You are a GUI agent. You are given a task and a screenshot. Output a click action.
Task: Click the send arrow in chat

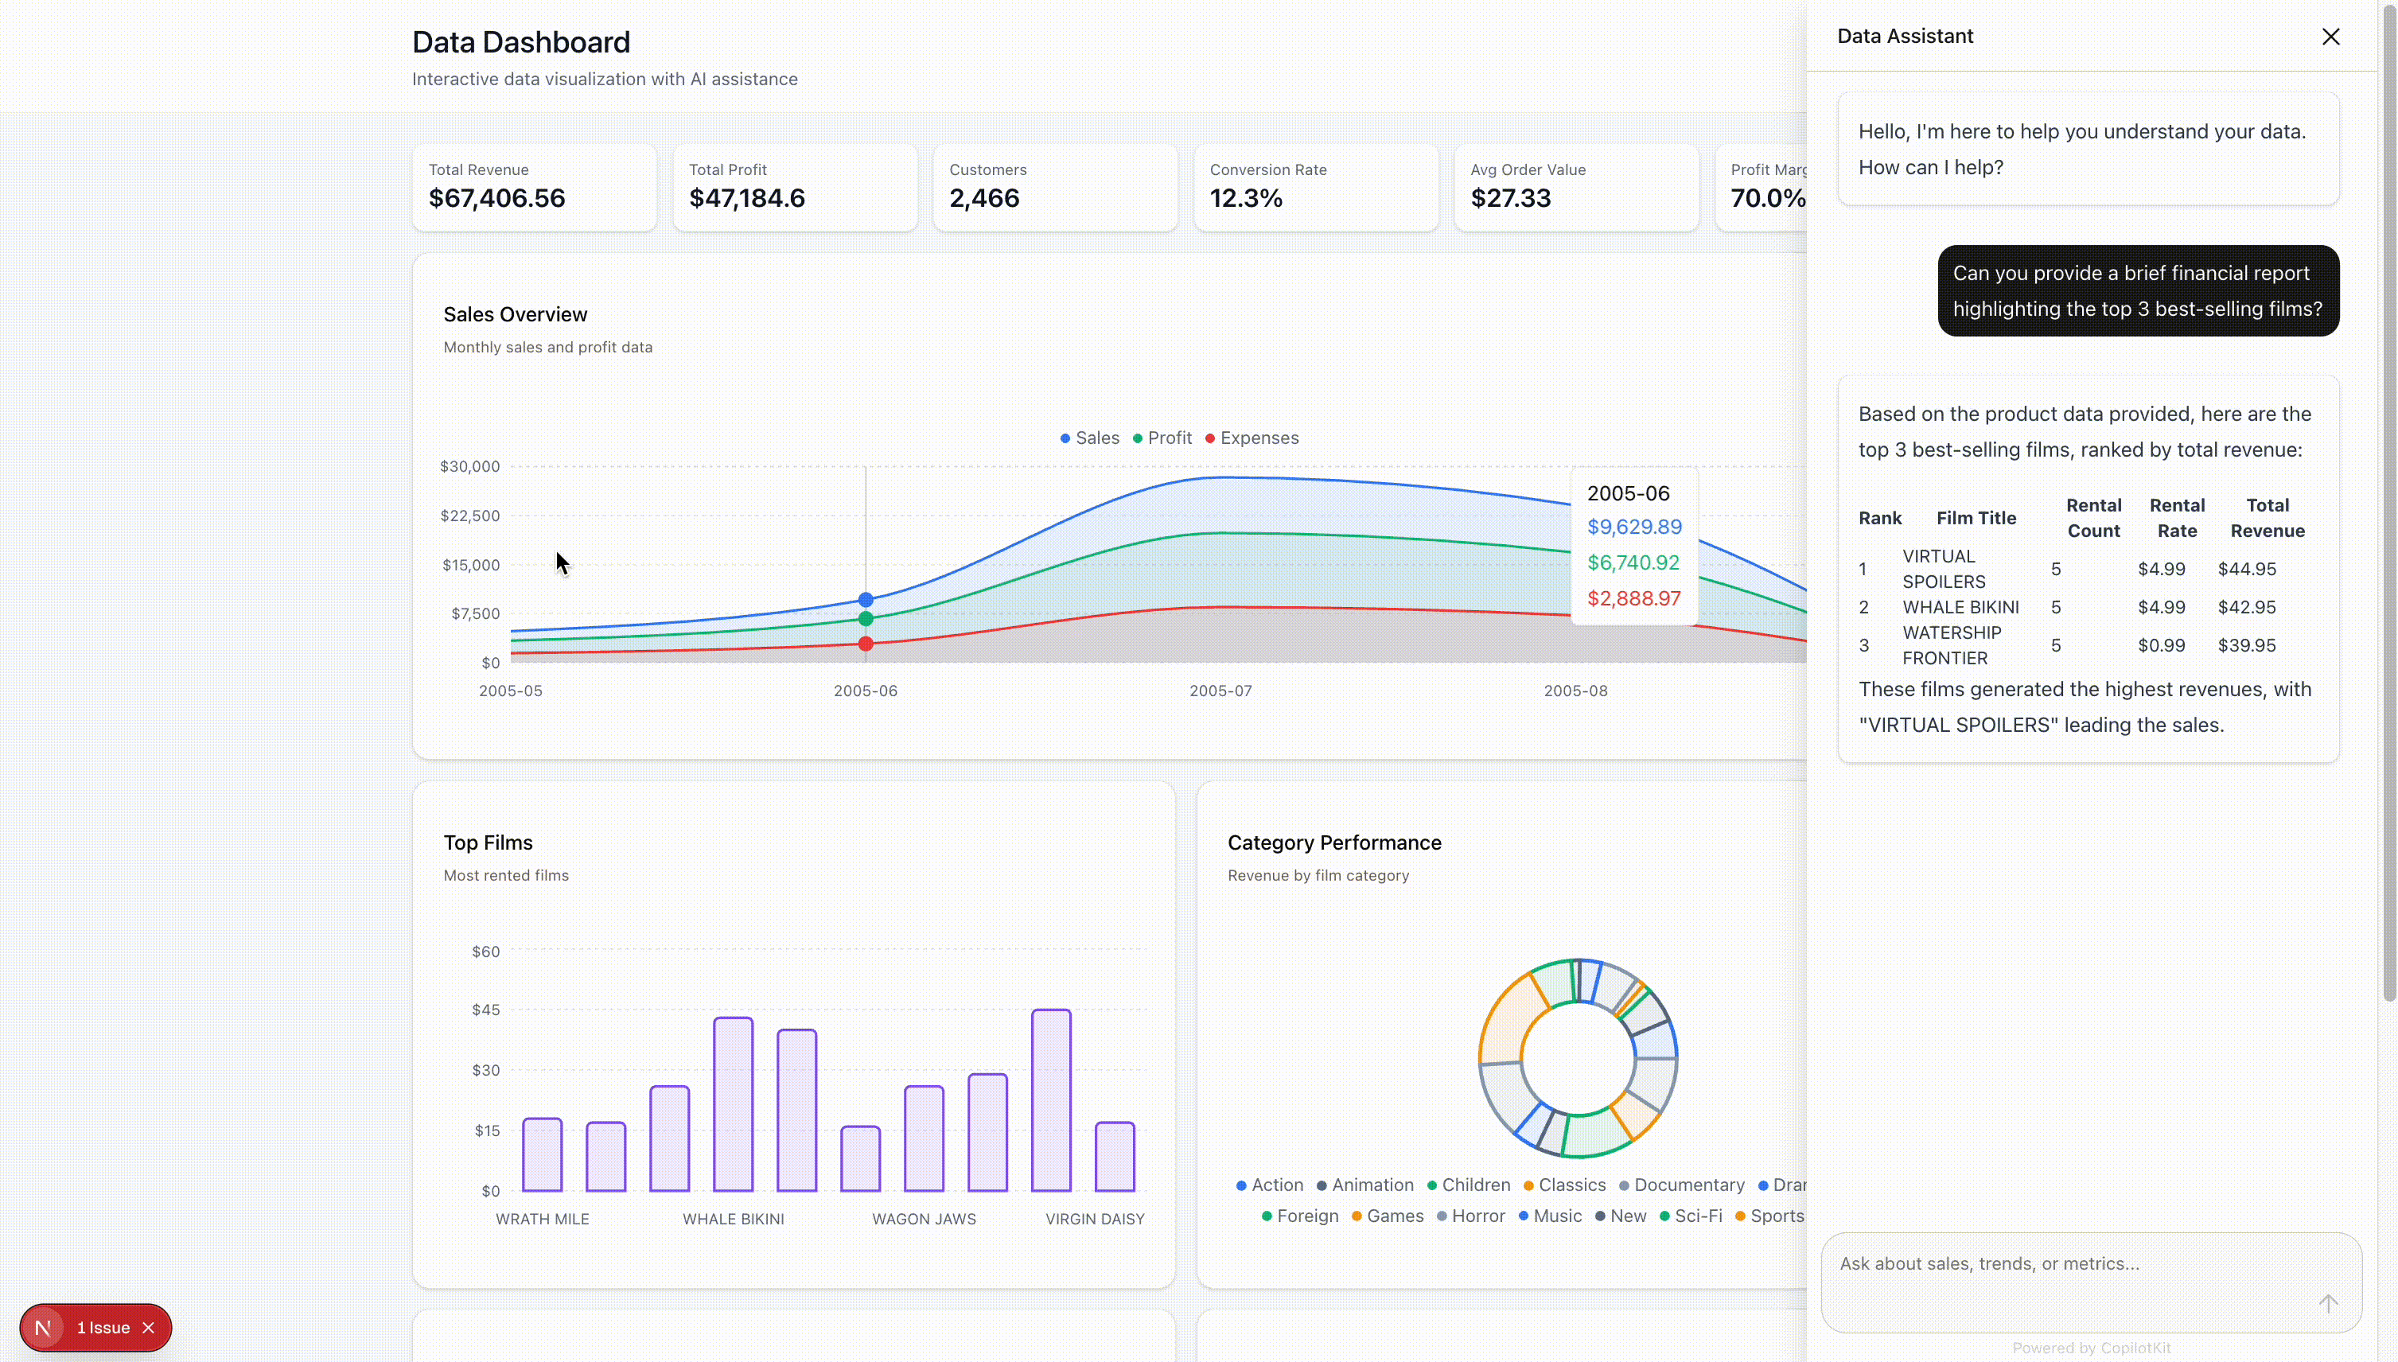pos(2327,1303)
